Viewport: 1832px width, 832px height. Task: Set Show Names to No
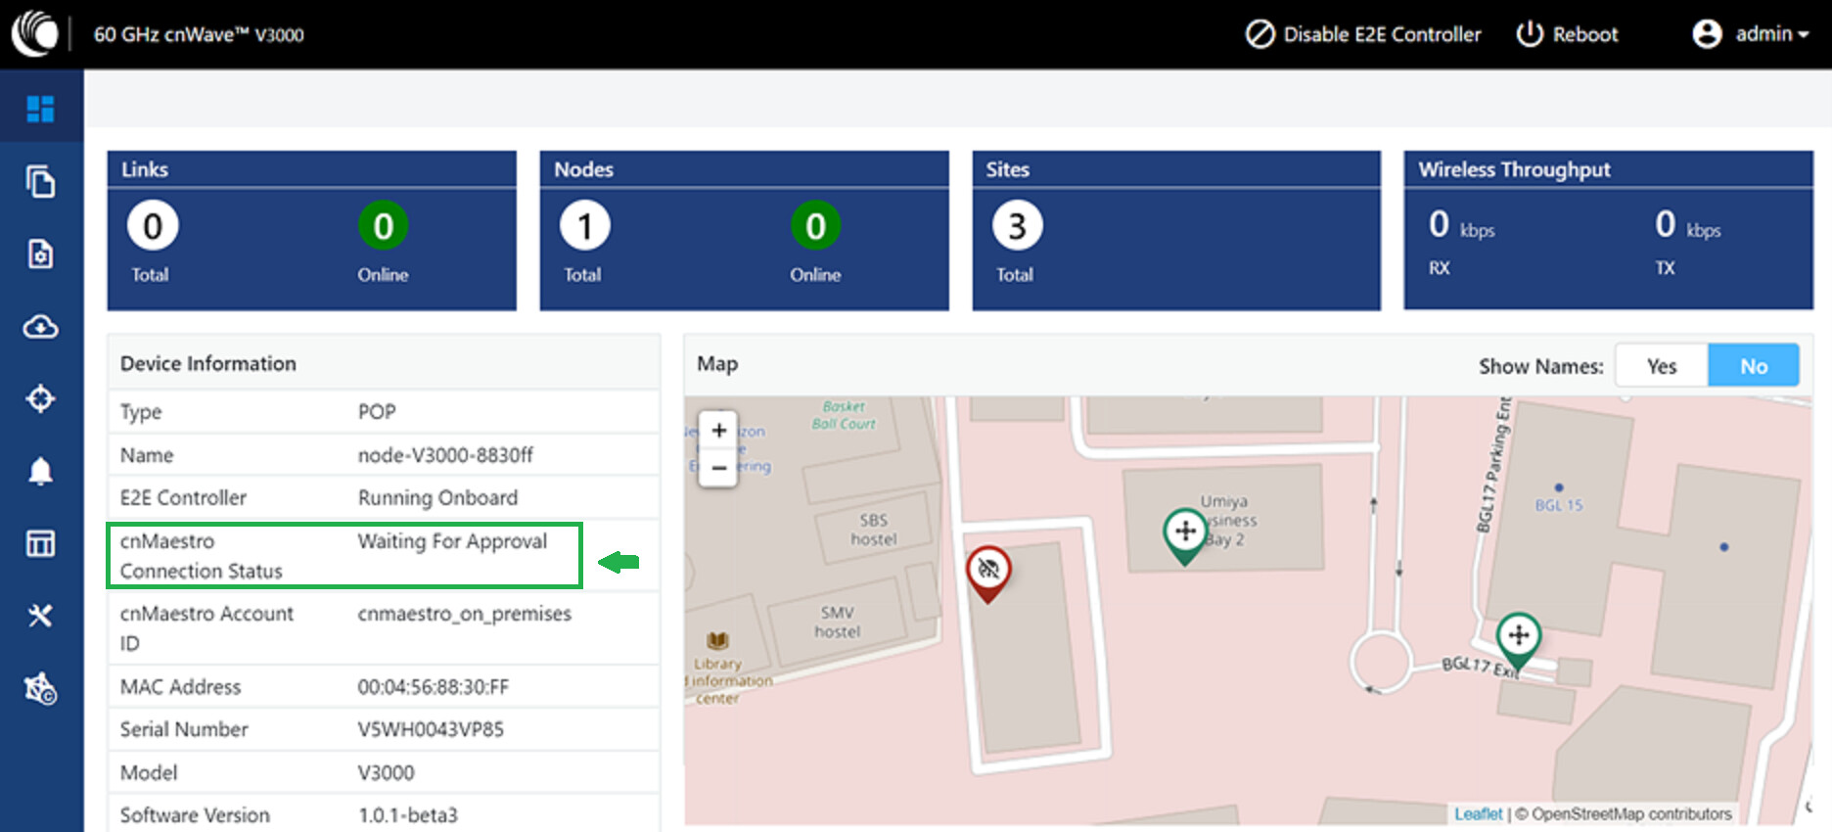(1754, 366)
